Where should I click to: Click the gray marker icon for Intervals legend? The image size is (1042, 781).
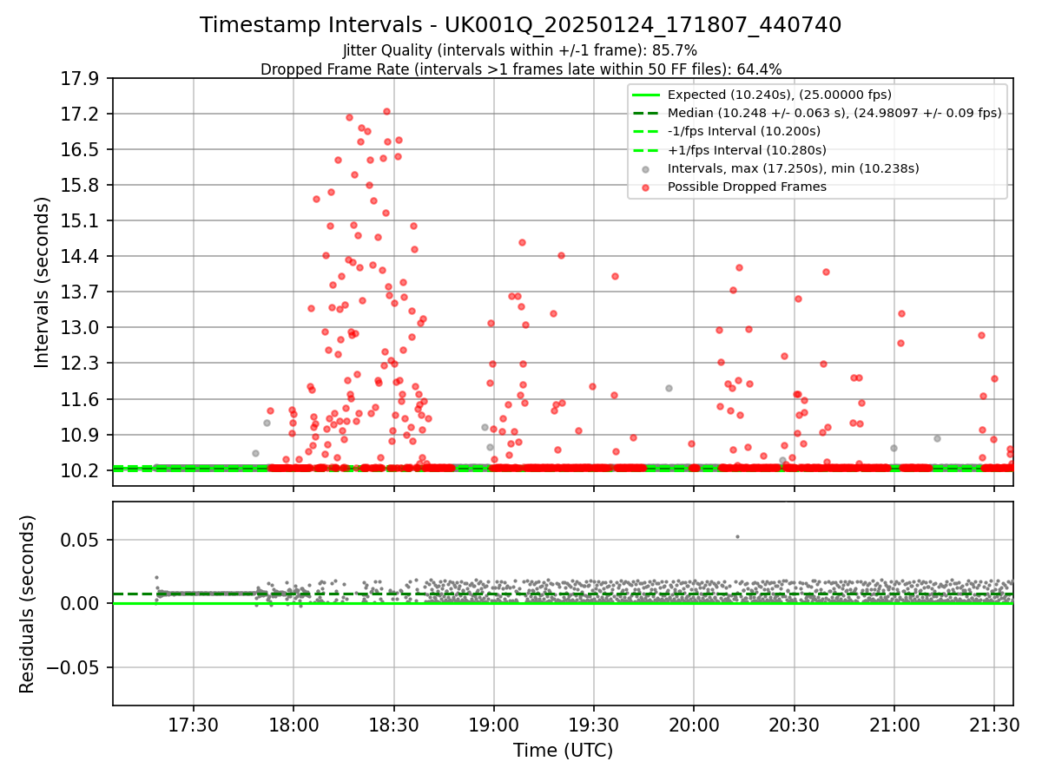tap(645, 169)
